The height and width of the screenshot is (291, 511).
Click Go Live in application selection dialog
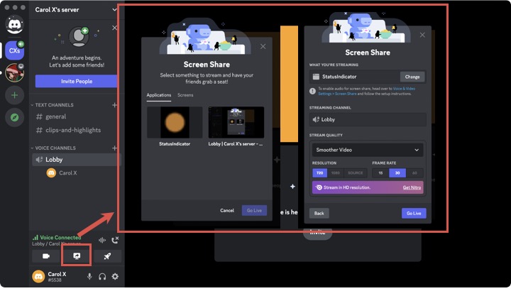[x=254, y=211]
